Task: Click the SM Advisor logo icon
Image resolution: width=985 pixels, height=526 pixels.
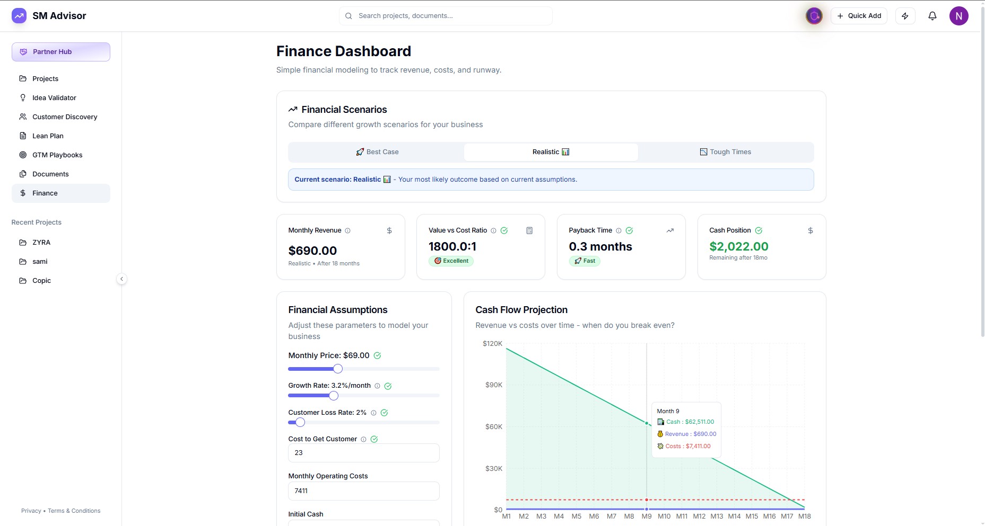Action: coord(19,16)
